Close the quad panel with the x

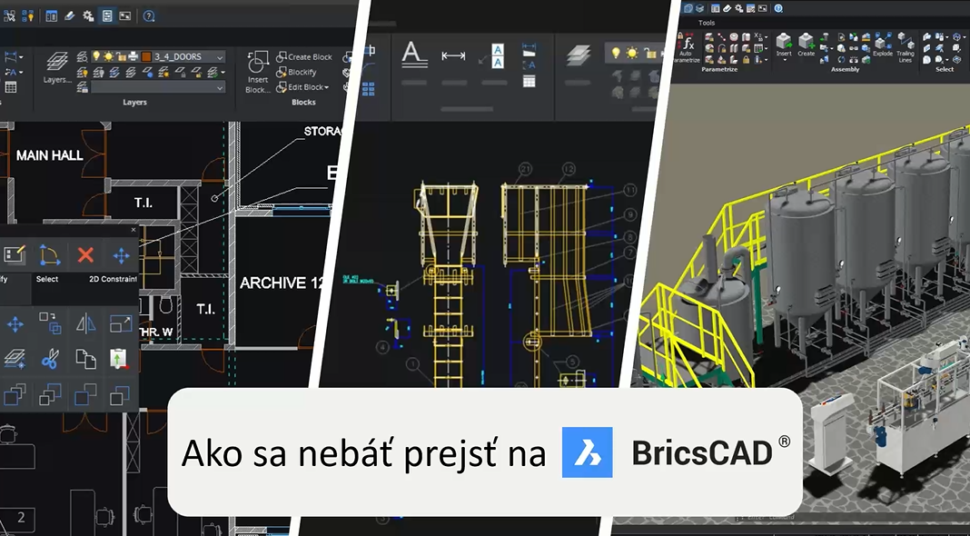pyautogui.click(x=133, y=230)
